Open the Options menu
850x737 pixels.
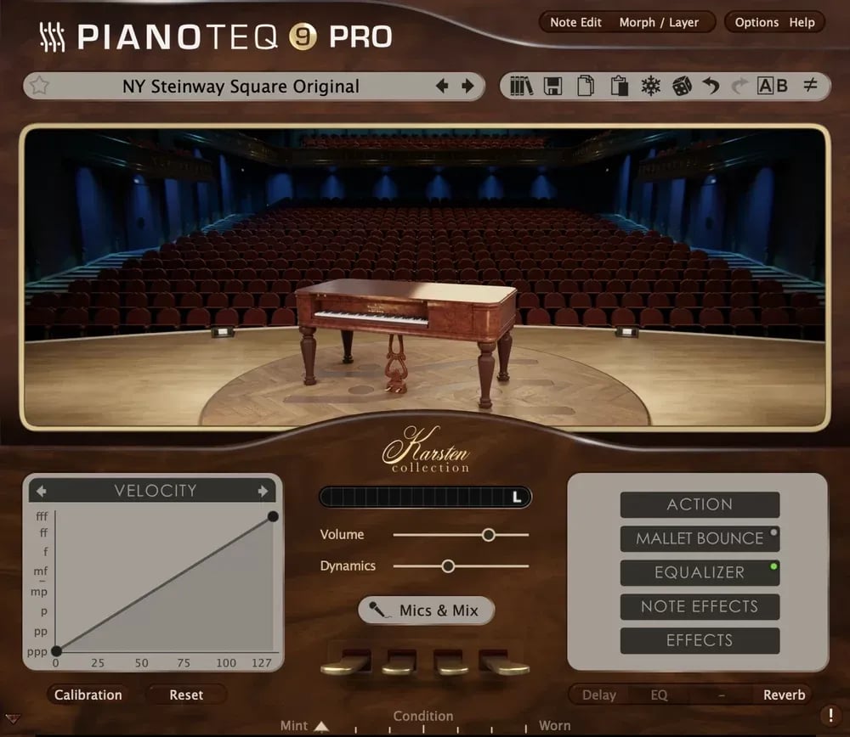point(756,22)
